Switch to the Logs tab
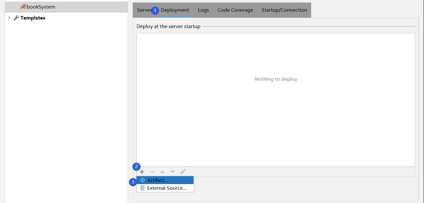 click(203, 10)
